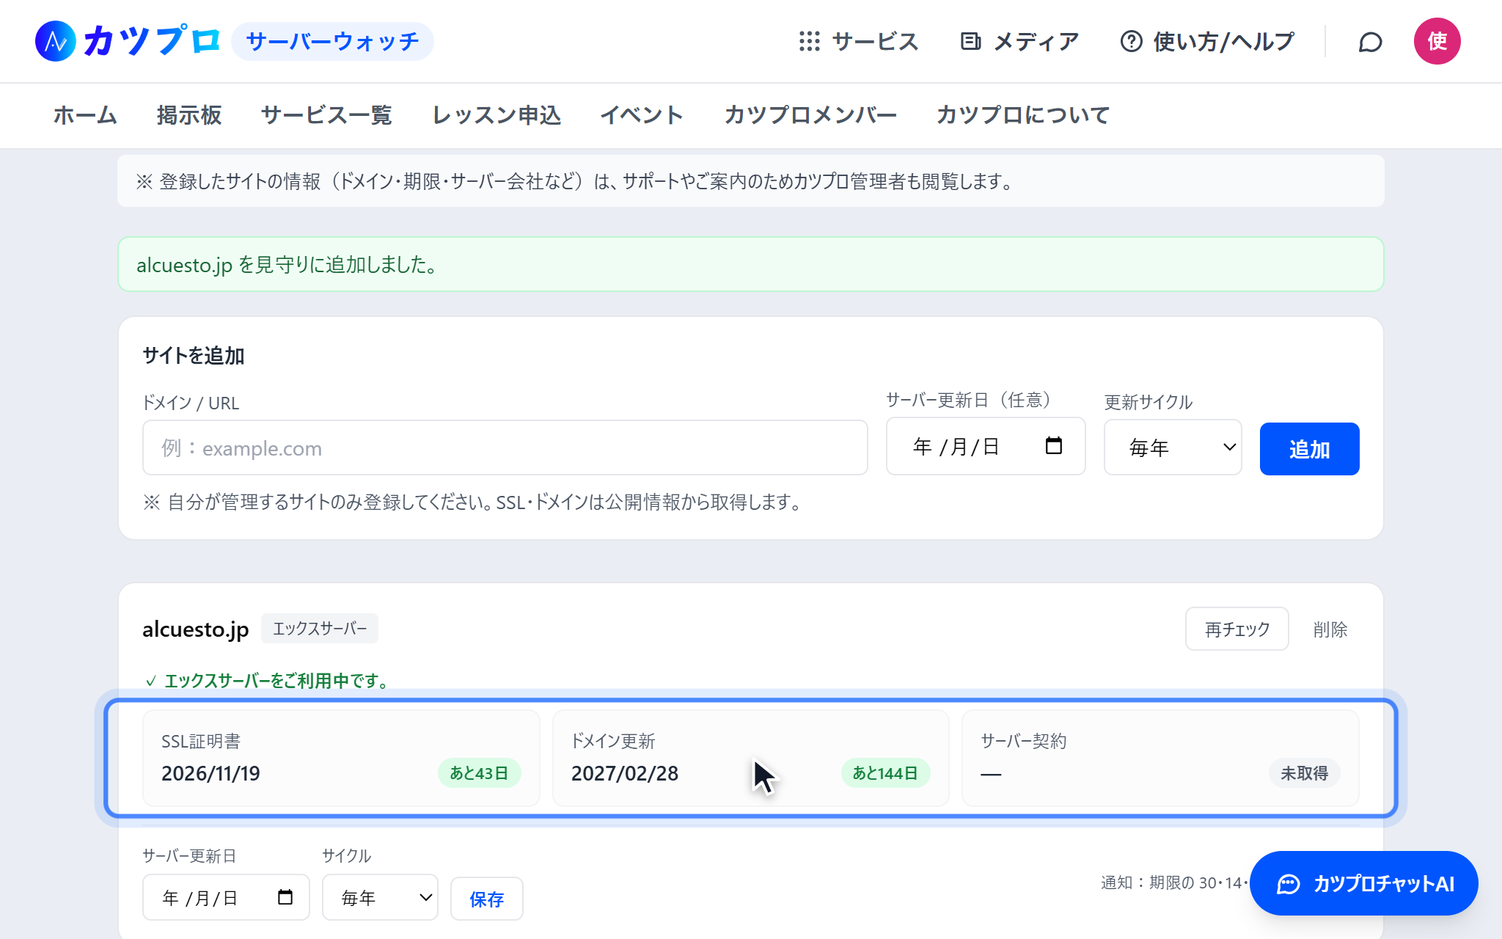Click the blue 追加 button
Screen dimensions: 1502x939
tap(1309, 449)
